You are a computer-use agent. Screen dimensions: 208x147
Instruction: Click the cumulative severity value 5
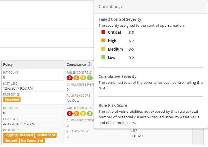click(68, 90)
